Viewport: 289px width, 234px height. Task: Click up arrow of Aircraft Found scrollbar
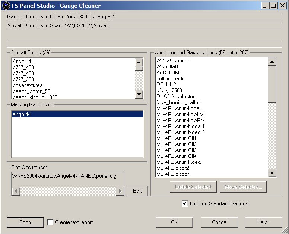pos(139,62)
